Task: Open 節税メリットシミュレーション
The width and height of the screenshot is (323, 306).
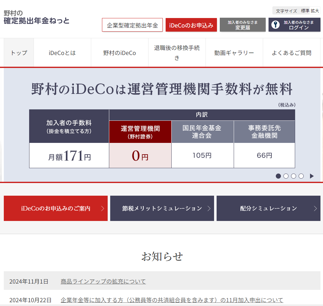Action: [x=162, y=208]
